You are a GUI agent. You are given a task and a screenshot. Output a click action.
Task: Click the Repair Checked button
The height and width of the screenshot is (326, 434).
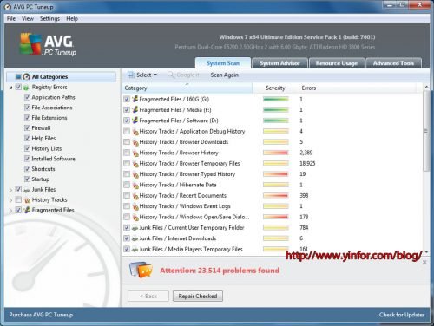pyautogui.click(x=198, y=296)
